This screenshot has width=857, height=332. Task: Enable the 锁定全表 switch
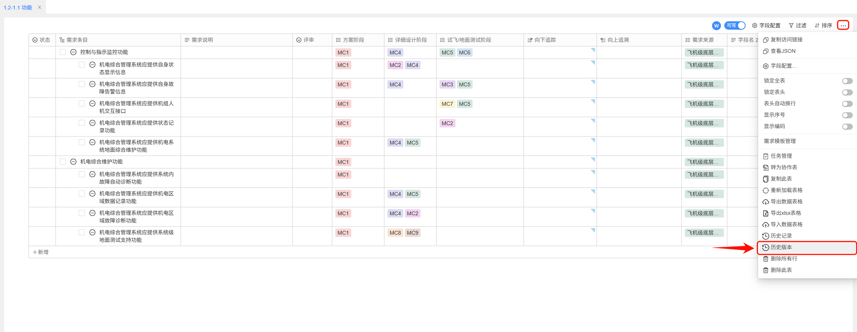coord(847,81)
